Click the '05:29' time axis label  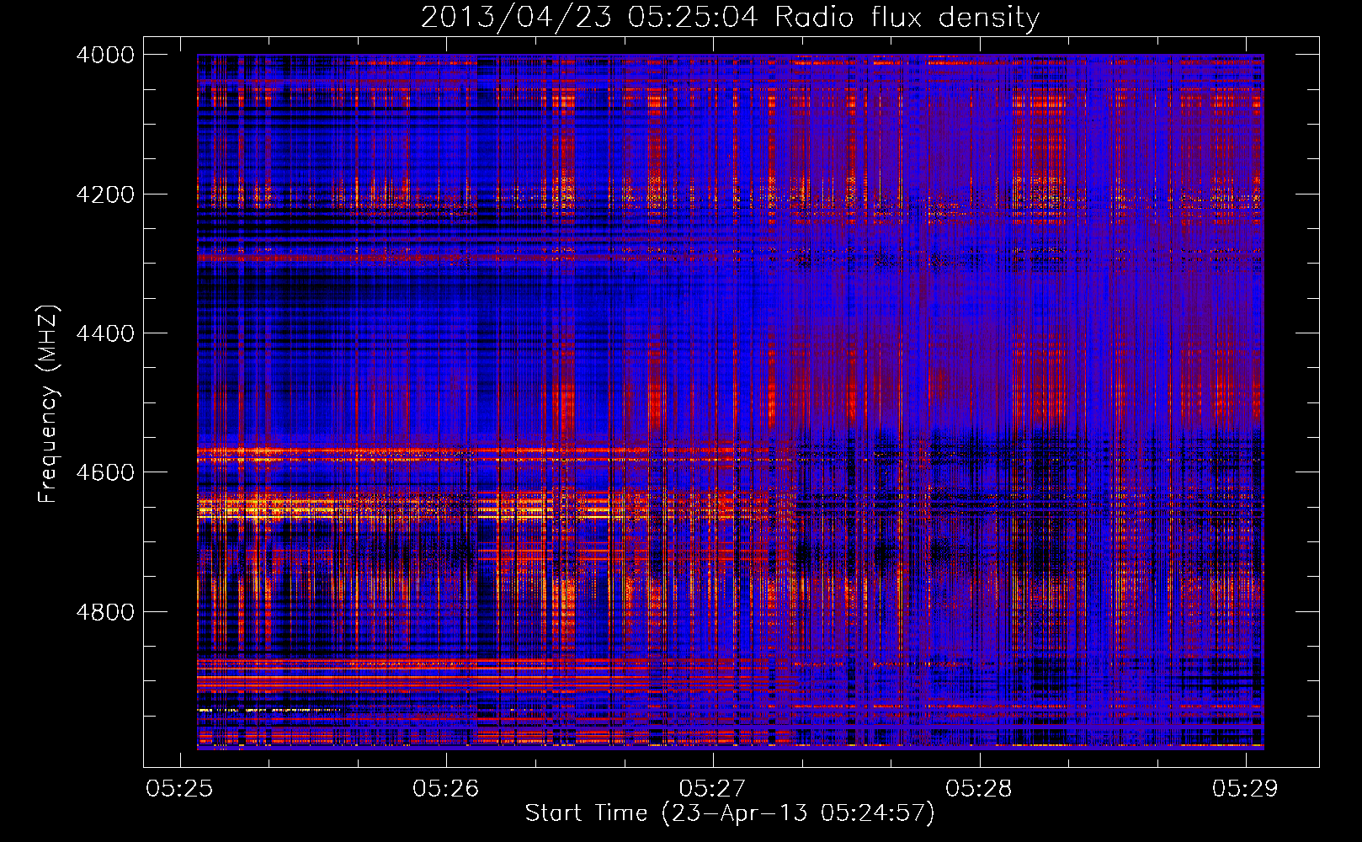[1245, 788]
